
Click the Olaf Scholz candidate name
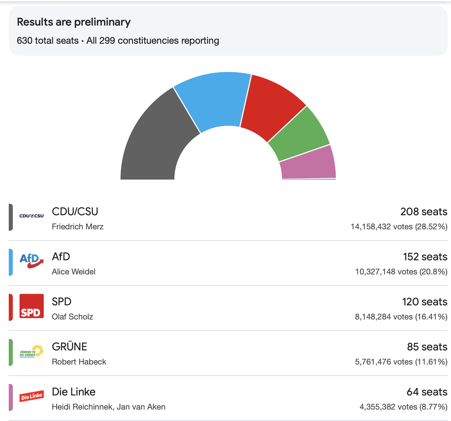tap(72, 317)
